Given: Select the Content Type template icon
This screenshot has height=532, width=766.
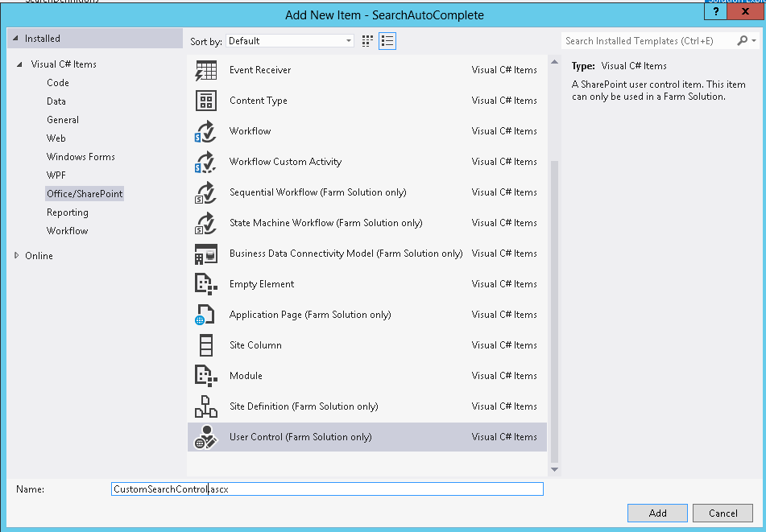Looking at the screenshot, I should 205,101.
